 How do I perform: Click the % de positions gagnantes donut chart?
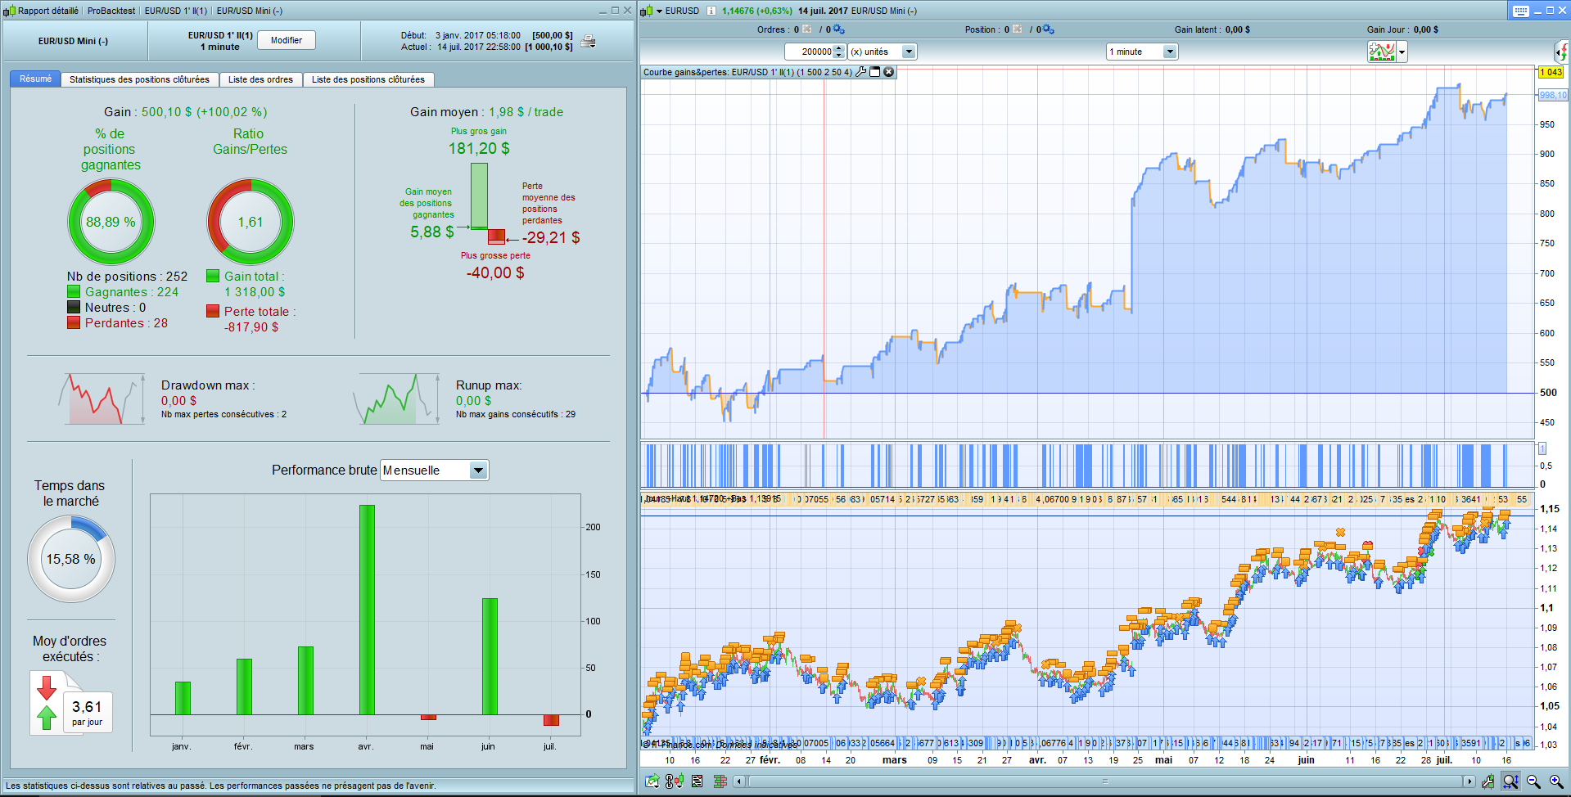click(111, 222)
